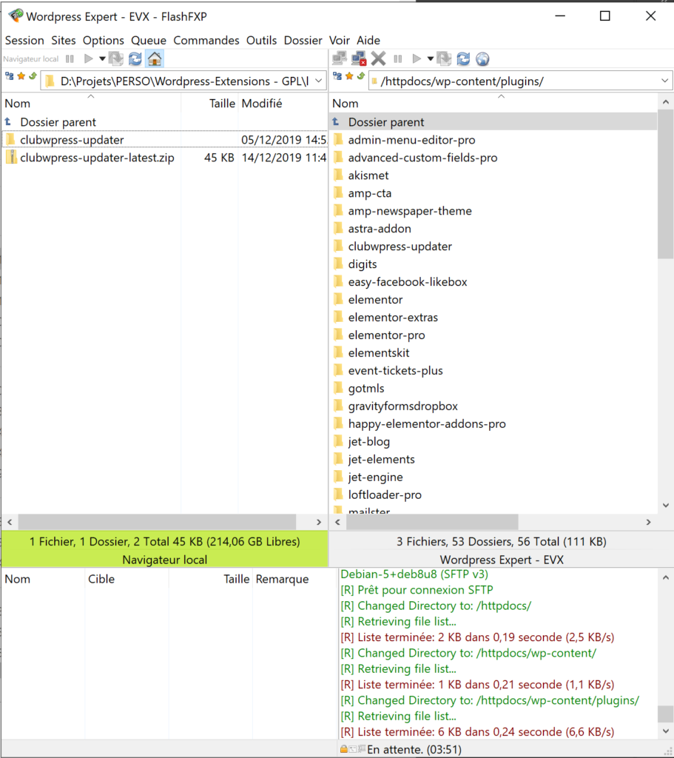Open the Dossier menu
Image resolution: width=674 pixels, height=758 pixels.
[303, 40]
